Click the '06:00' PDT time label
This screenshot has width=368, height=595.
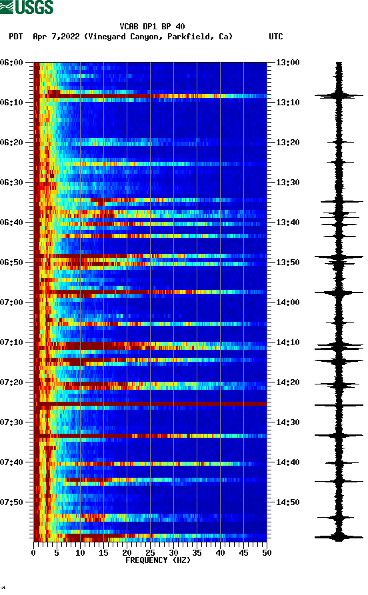click(11, 62)
